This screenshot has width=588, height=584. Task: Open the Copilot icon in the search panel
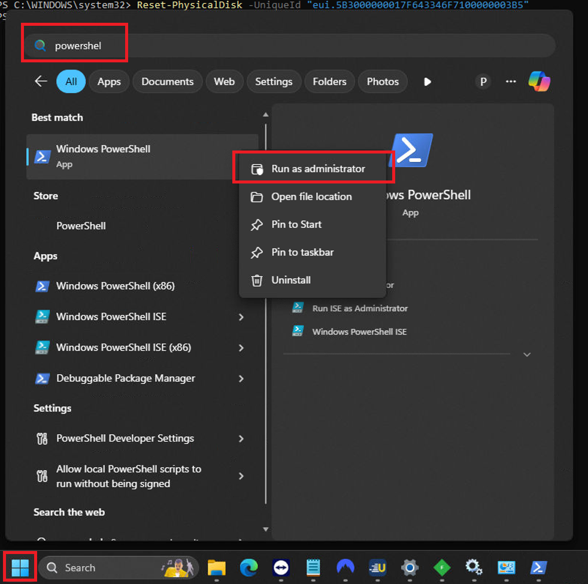(539, 82)
